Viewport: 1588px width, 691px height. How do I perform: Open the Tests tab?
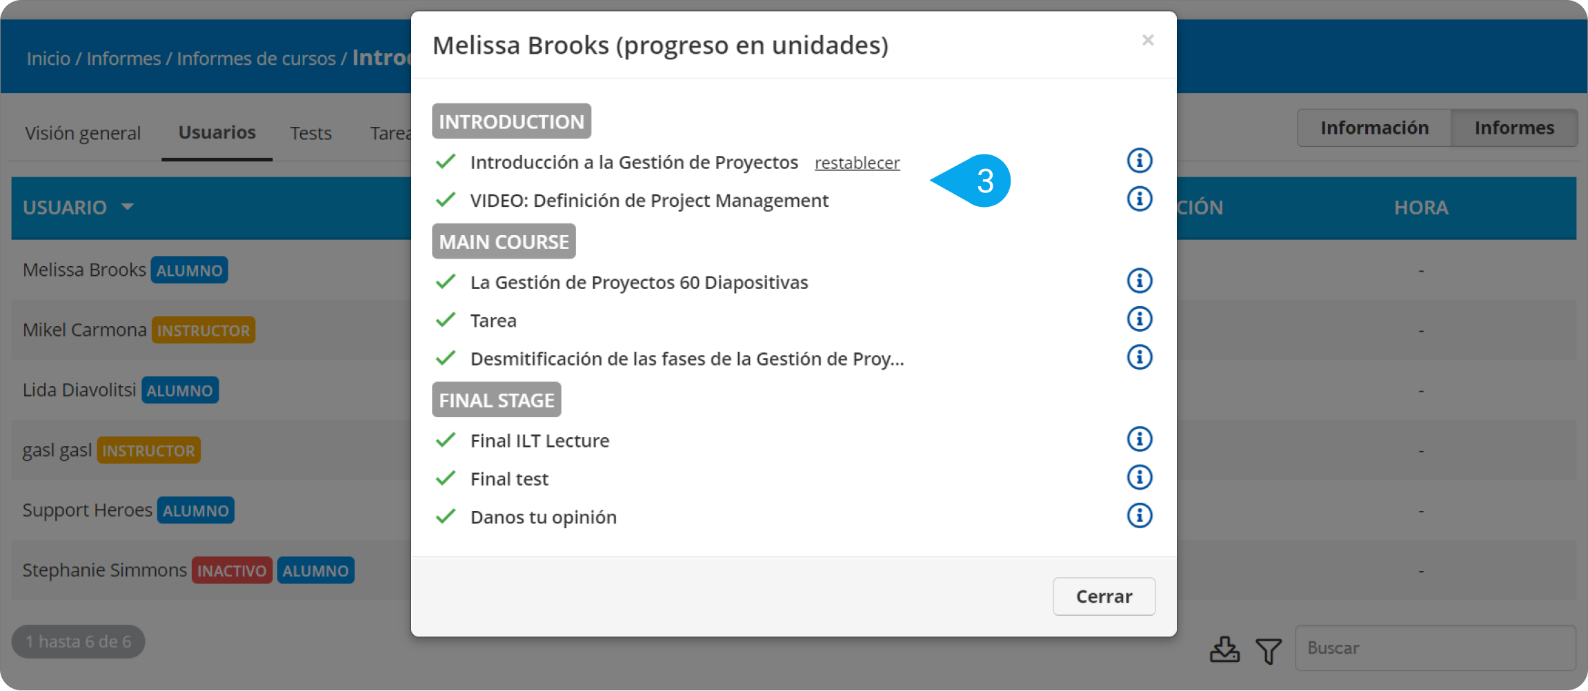point(310,132)
